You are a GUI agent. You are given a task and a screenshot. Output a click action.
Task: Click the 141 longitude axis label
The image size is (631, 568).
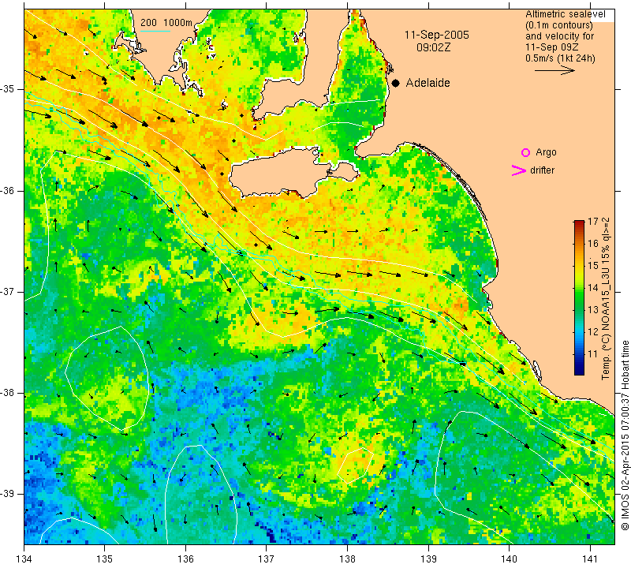click(590, 559)
